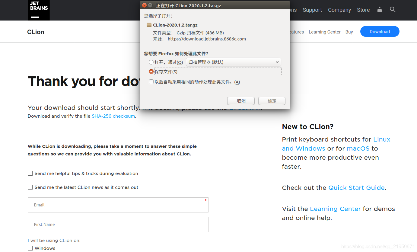Select the 打开，通过 radio option
417x252 pixels.
(x=151, y=62)
